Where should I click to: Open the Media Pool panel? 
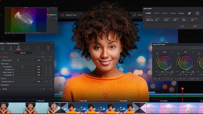pyautogui.click(x=69, y=15)
